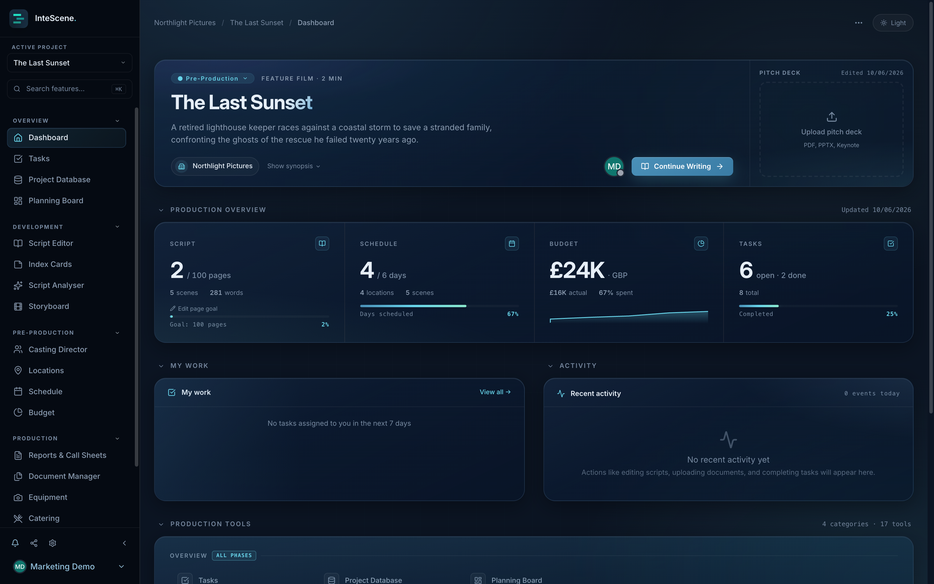Image resolution: width=934 pixels, height=584 pixels.
Task: Open Dashboard in the sidebar
Action: (66, 138)
